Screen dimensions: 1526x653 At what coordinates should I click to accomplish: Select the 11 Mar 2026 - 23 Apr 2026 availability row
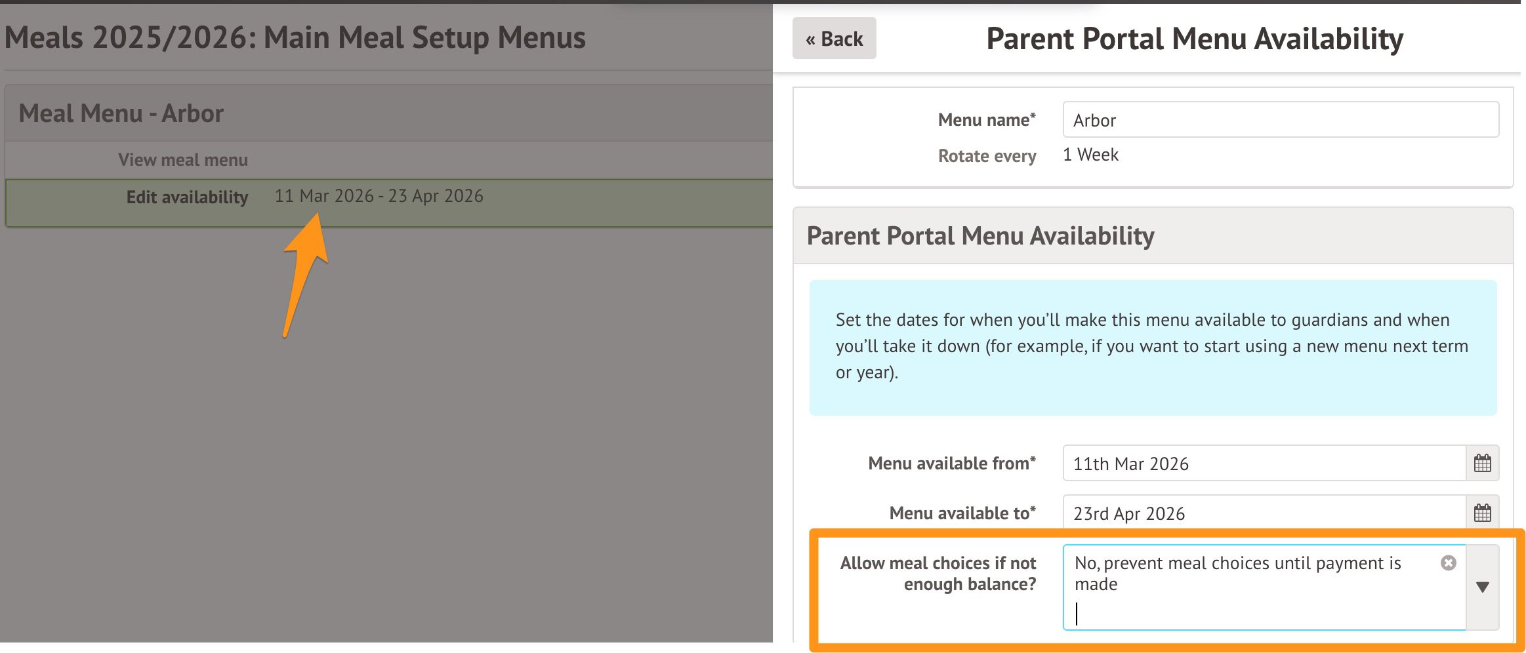point(379,196)
